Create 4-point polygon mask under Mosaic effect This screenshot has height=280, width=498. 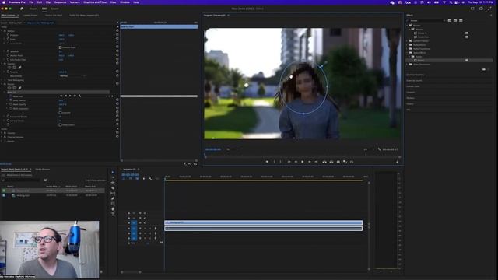click(14, 88)
